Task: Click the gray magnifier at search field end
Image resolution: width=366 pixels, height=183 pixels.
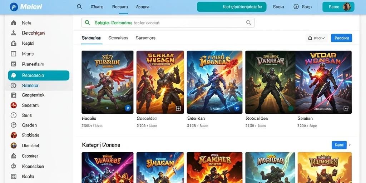Action: click(x=249, y=23)
